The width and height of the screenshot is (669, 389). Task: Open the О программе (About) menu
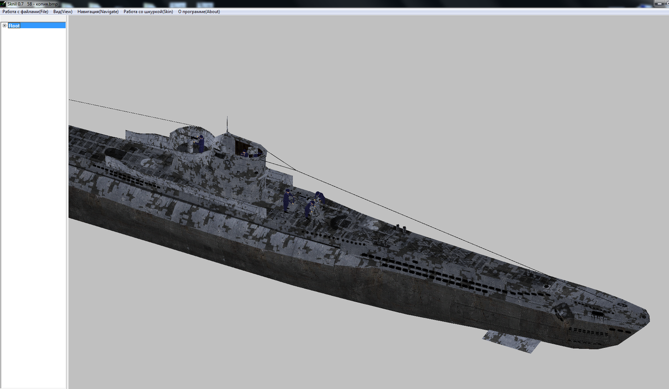tap(199, 11)
